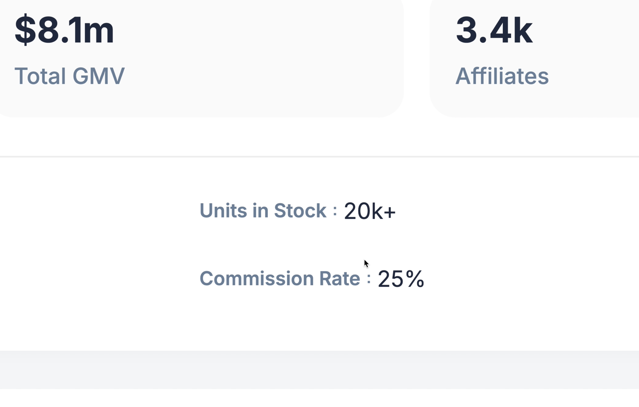This screenshot has height=407, width=639.
Task: Click the word Stock in the label
Action: (x=300, y=211)
